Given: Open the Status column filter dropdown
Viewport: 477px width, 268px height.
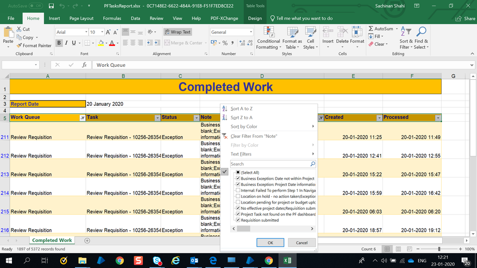Looking at the screenshot, I should (196, 118).
